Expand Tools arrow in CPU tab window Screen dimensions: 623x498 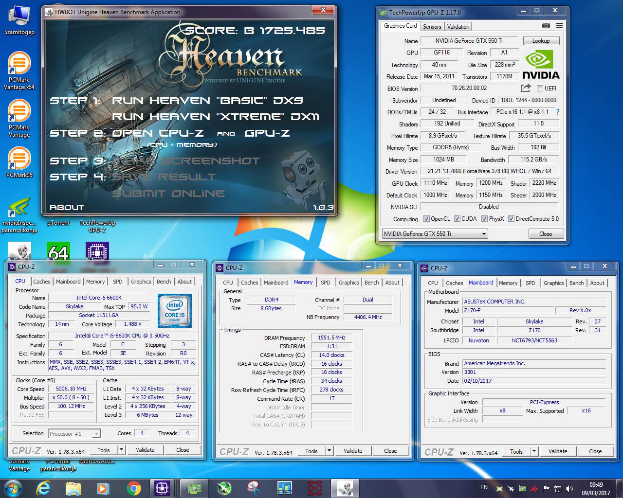(122, 450)
